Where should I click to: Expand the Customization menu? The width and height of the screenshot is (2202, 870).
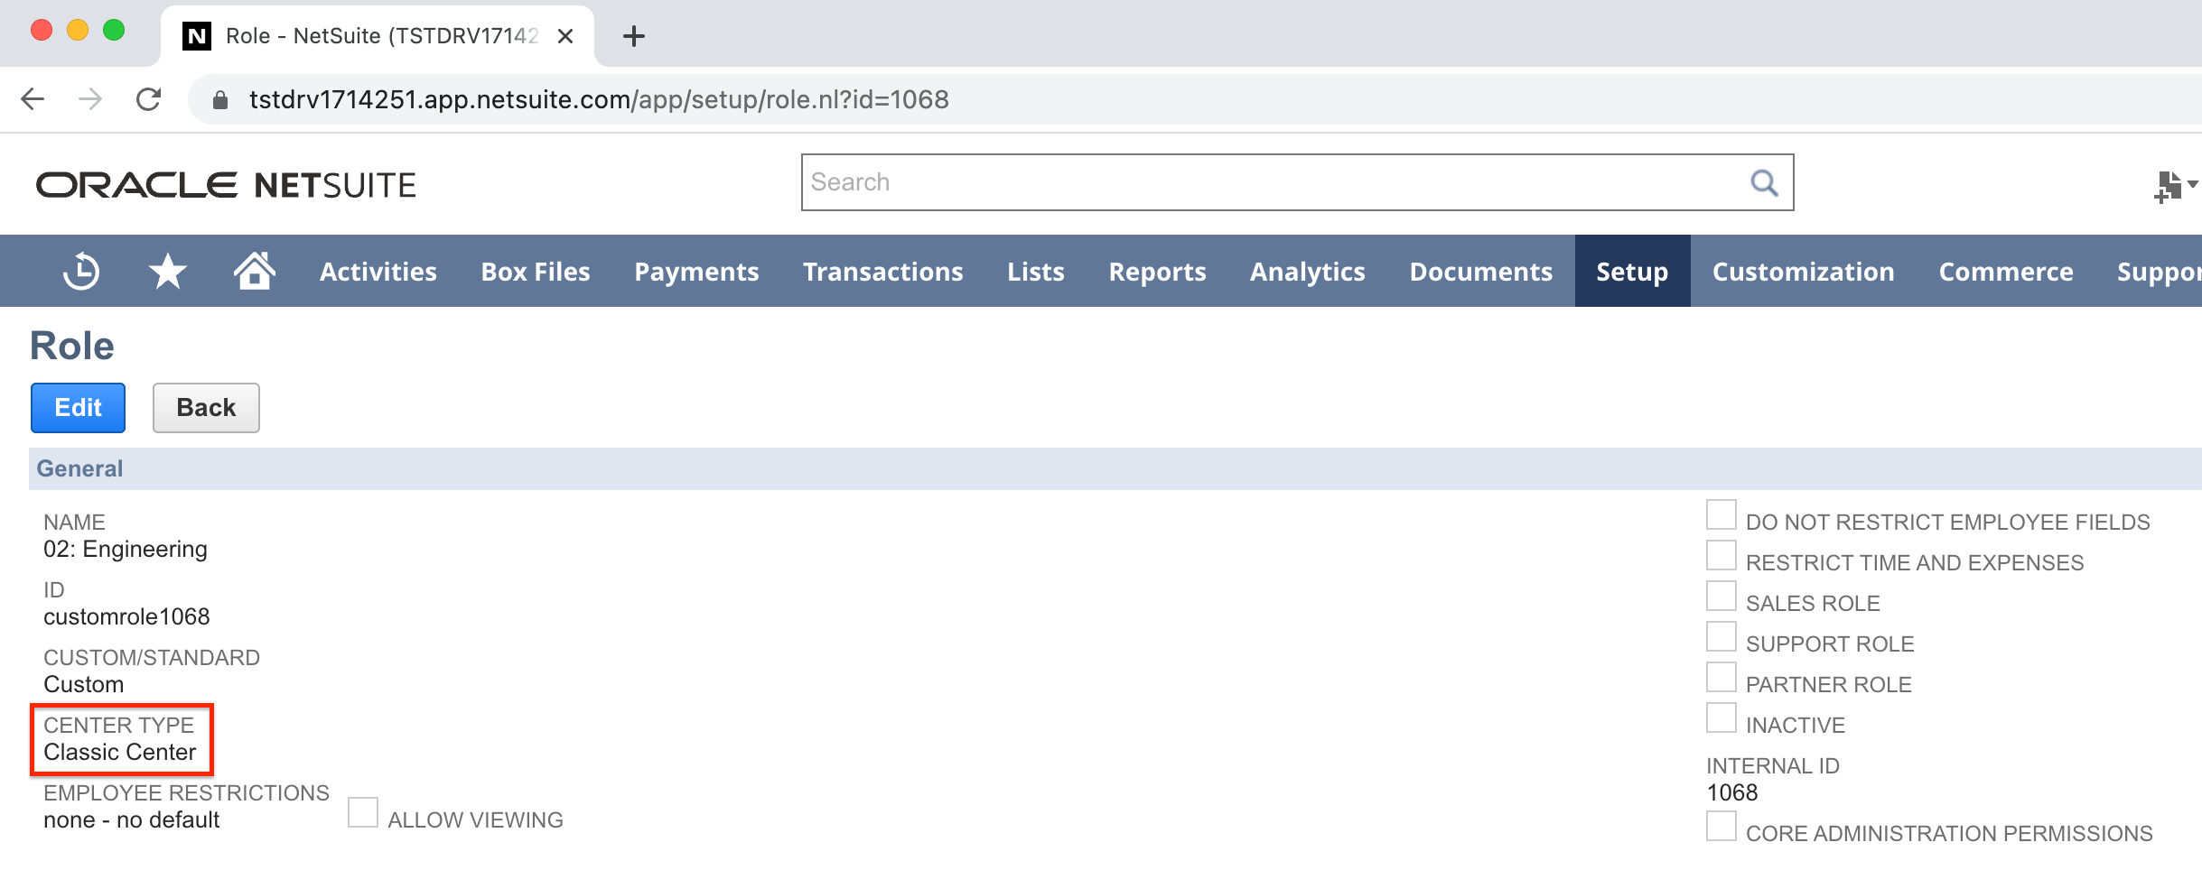(x=1803, y=272)
